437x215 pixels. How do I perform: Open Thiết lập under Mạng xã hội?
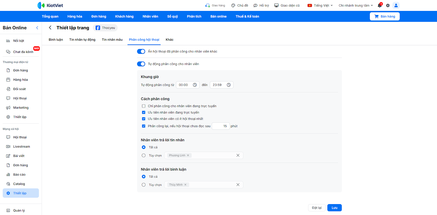(21, 193)
